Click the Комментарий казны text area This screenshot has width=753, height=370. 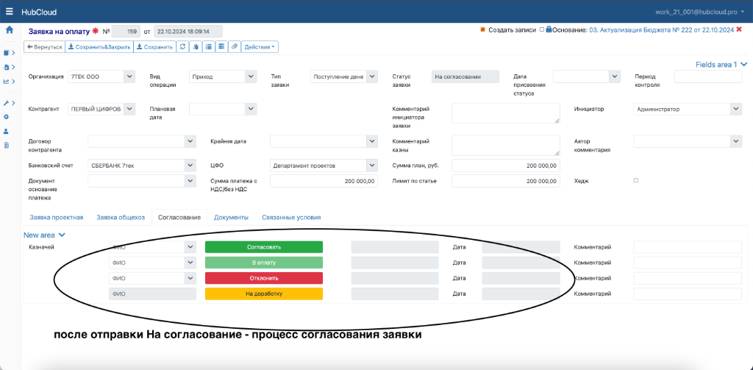(506, 145)
